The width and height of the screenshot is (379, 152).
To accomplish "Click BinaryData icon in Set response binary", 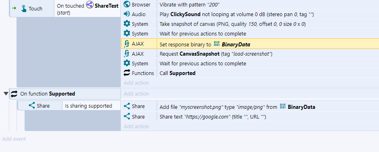I will point(217,44).
